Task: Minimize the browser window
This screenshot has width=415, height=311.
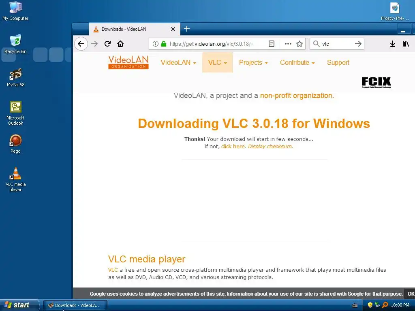Action: [x=404, y=30]
